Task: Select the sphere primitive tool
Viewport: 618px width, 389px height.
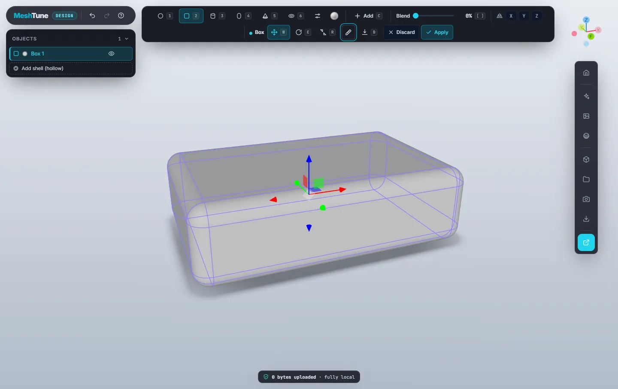Action: (x=165, y=16)
